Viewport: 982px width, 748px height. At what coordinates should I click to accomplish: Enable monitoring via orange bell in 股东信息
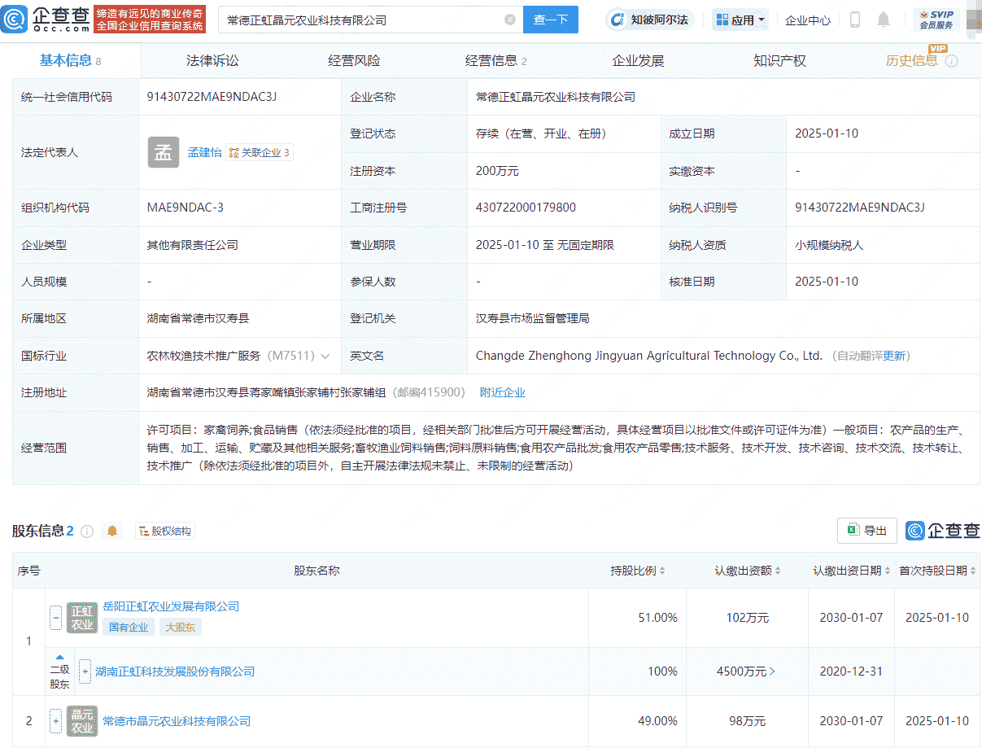(112, 531)
